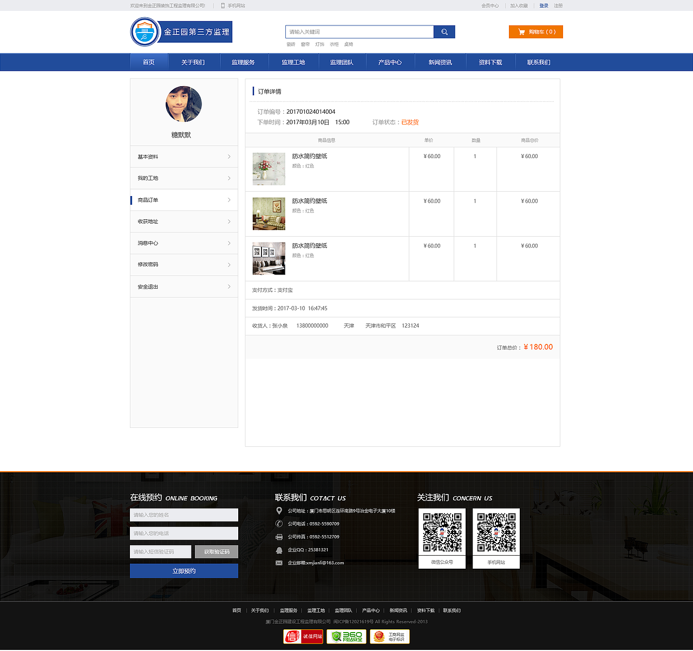Click the mobile phone site icon
The image size is (693, 651).
point(223,5)
